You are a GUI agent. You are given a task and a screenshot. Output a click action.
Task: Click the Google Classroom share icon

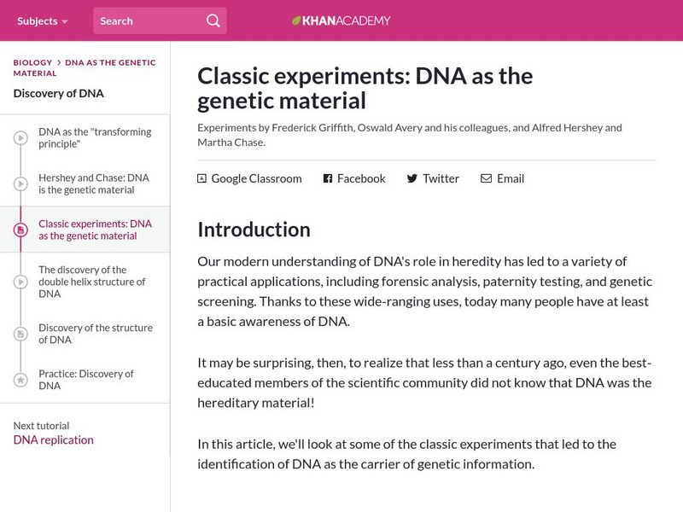tap(201, 178)
